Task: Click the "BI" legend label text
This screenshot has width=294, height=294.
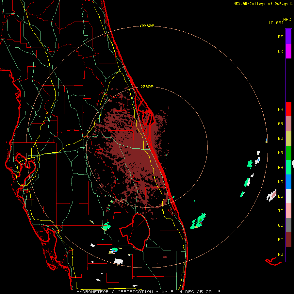Action: tap(280, 240)
